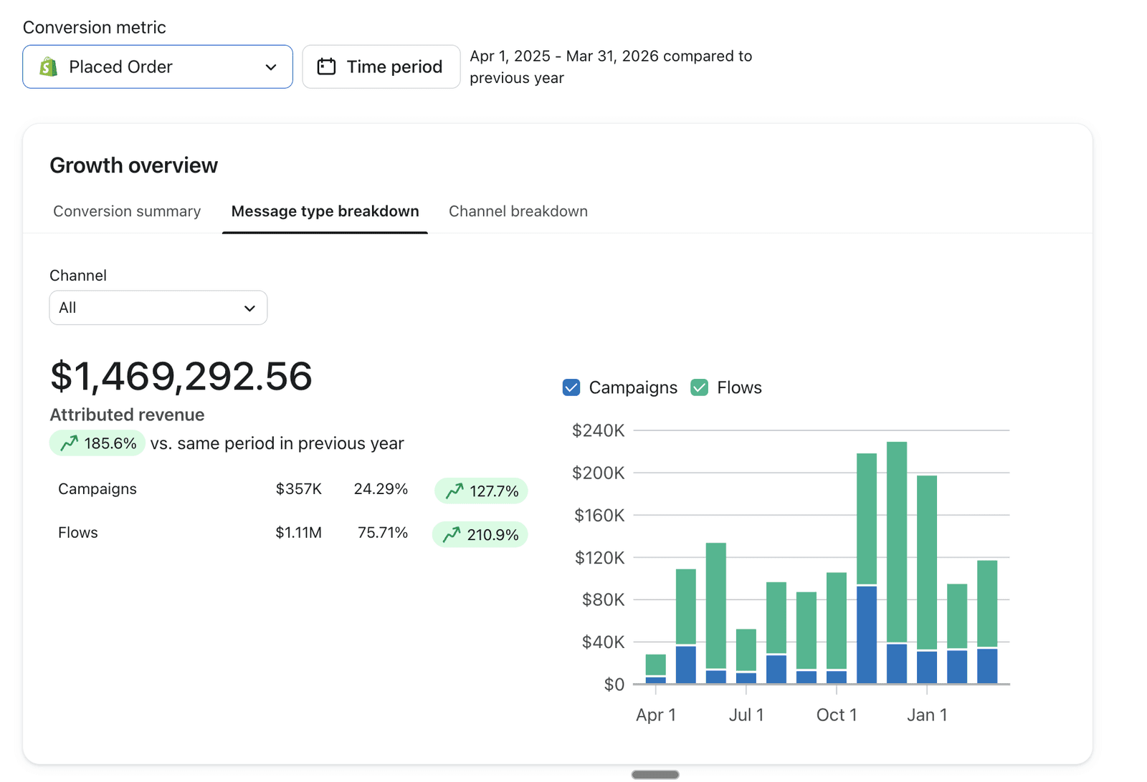Viewport: 1147px width, 782px height.
Task: Uncheck the Campaigns legend checkbox
Action: [571, 387]
